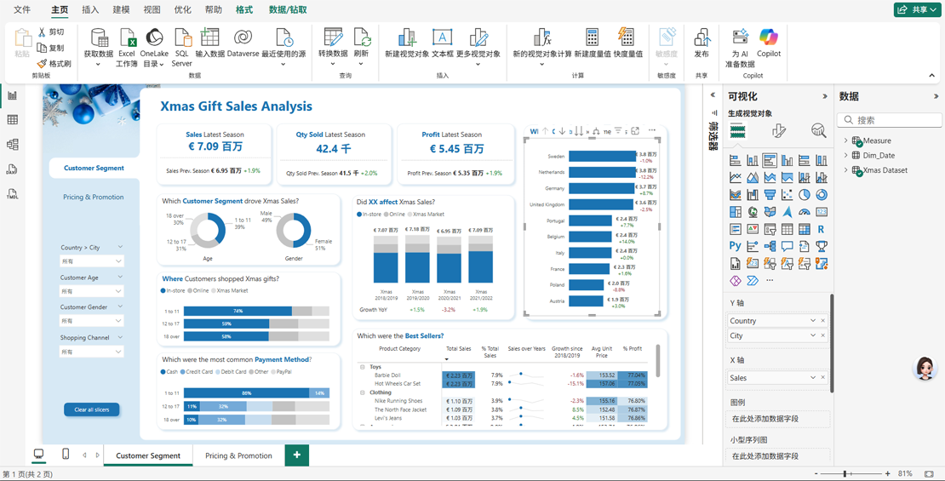Screen dimensions: 945x481
Task: Switch to desktop layout view
Action: tap(38, 455)
